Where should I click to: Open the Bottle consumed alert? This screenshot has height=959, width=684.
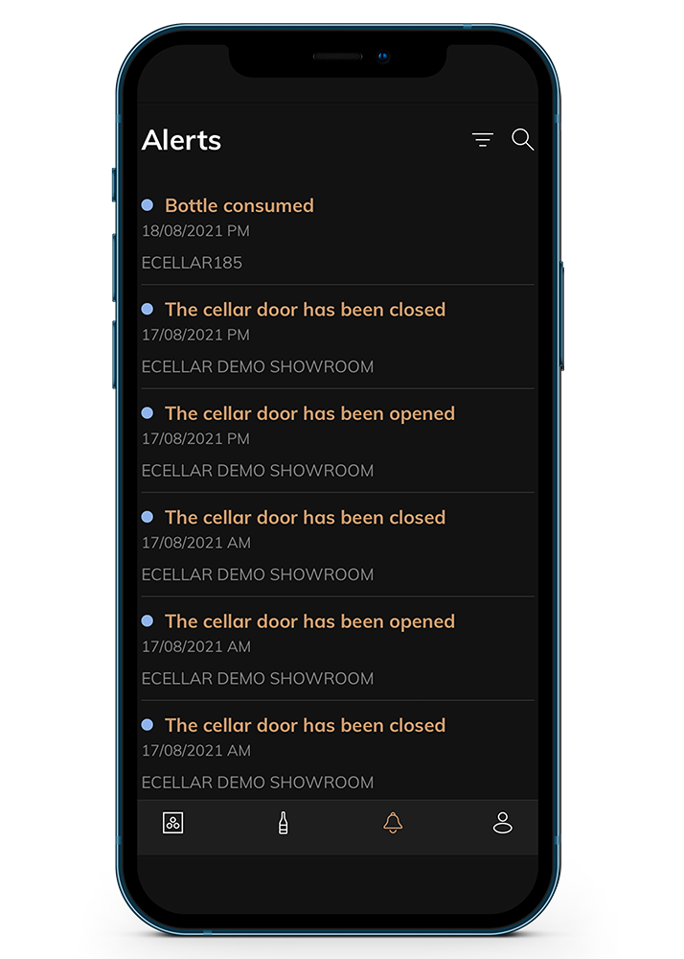338,233
